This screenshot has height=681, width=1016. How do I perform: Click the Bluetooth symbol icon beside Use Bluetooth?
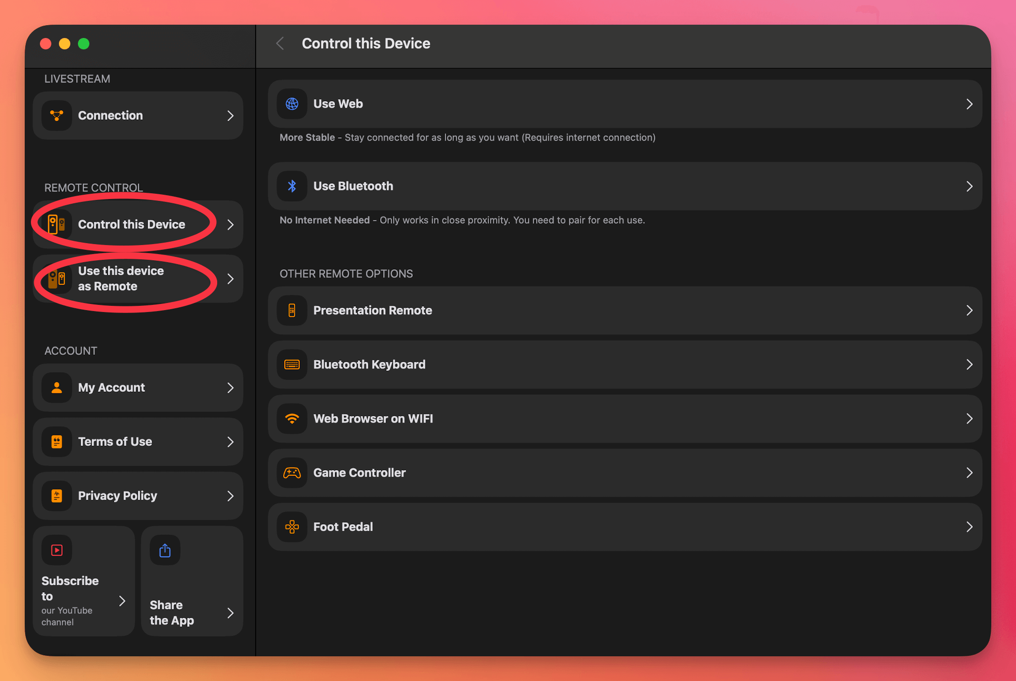pos(292,186)
